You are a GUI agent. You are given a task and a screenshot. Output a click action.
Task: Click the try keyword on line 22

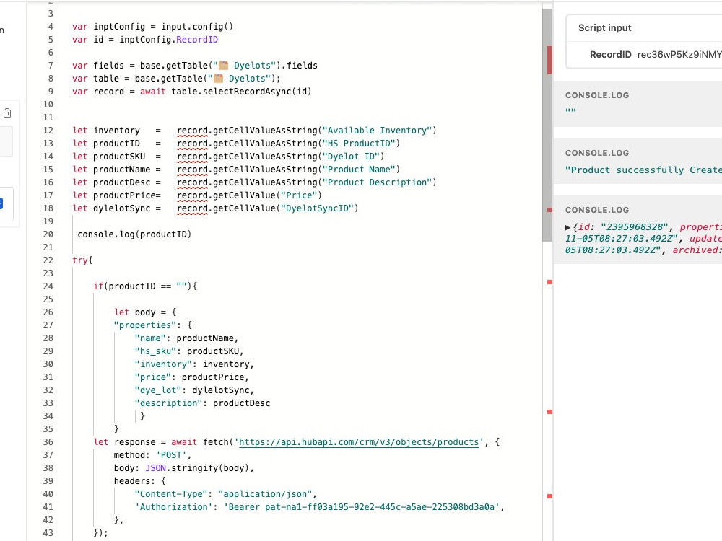tap(80, 260)
